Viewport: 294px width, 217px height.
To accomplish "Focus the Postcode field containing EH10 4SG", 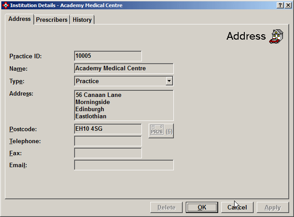I will pos(108,129).
